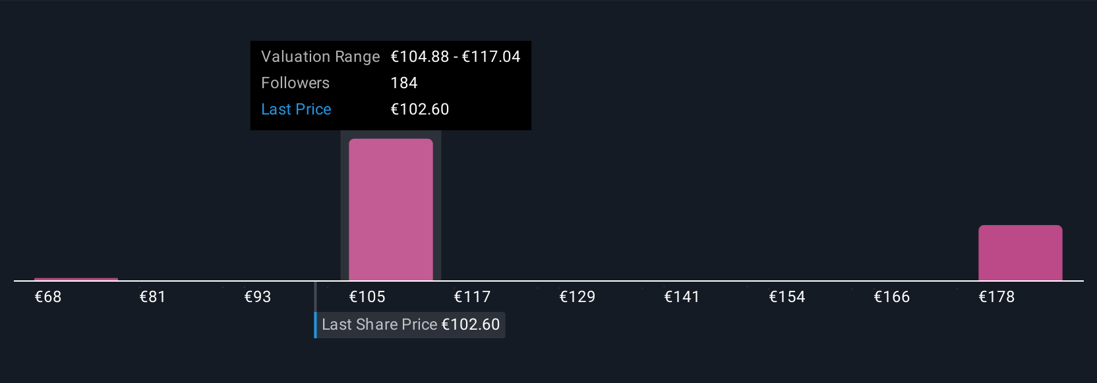Click the €104.88 - €117.04 range value
1097x383 pixels.
click(456, 57)
